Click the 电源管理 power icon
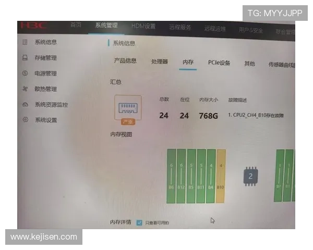 (x=25, y=73)
